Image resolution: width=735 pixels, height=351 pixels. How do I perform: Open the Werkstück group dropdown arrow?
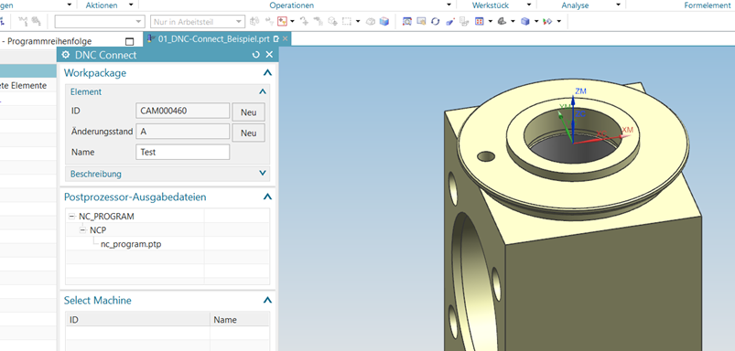click(529, 5)
